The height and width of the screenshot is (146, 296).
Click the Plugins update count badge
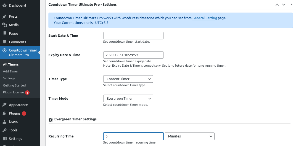pyautogui.click(x=24, y=113)
